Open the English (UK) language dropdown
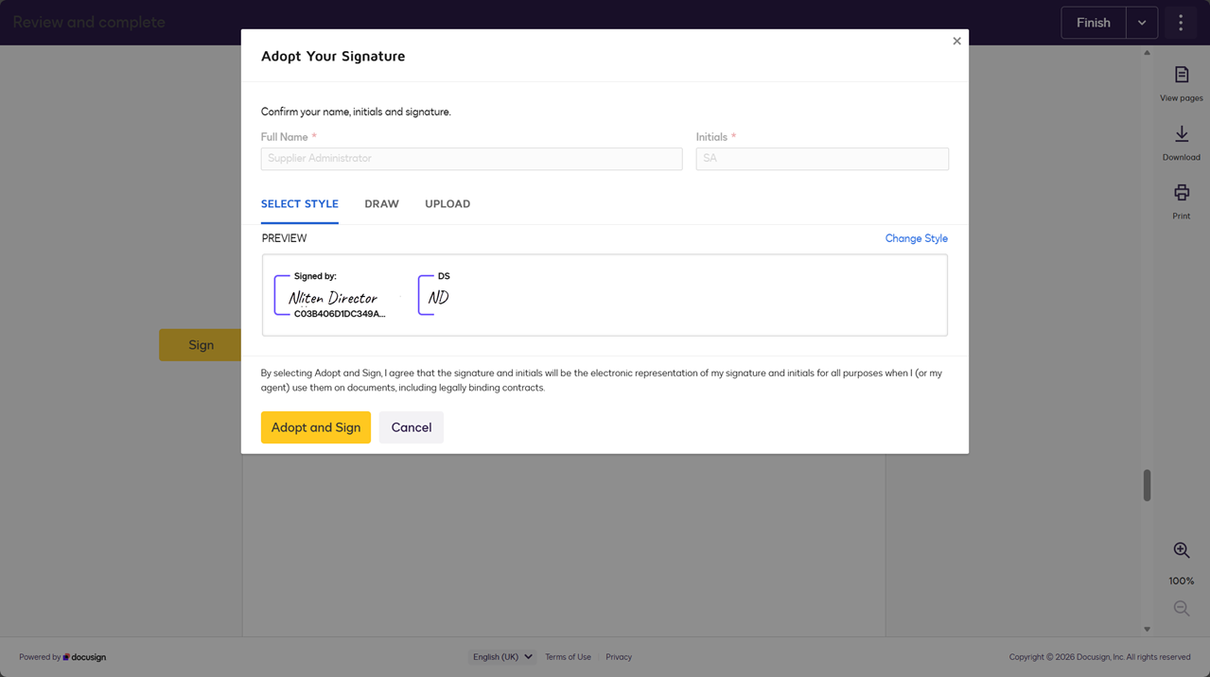 (501, 657)
